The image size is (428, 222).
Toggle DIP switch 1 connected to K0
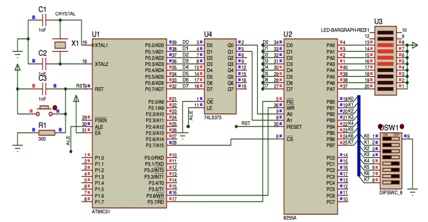click(391, 138)
